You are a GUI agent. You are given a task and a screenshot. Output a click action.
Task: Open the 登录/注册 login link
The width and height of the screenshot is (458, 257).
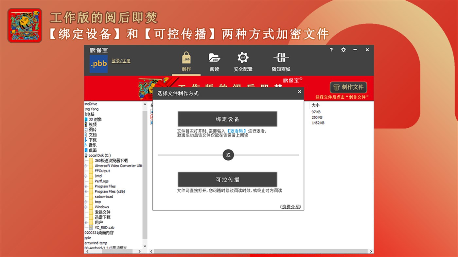click(x=121, y=61)
